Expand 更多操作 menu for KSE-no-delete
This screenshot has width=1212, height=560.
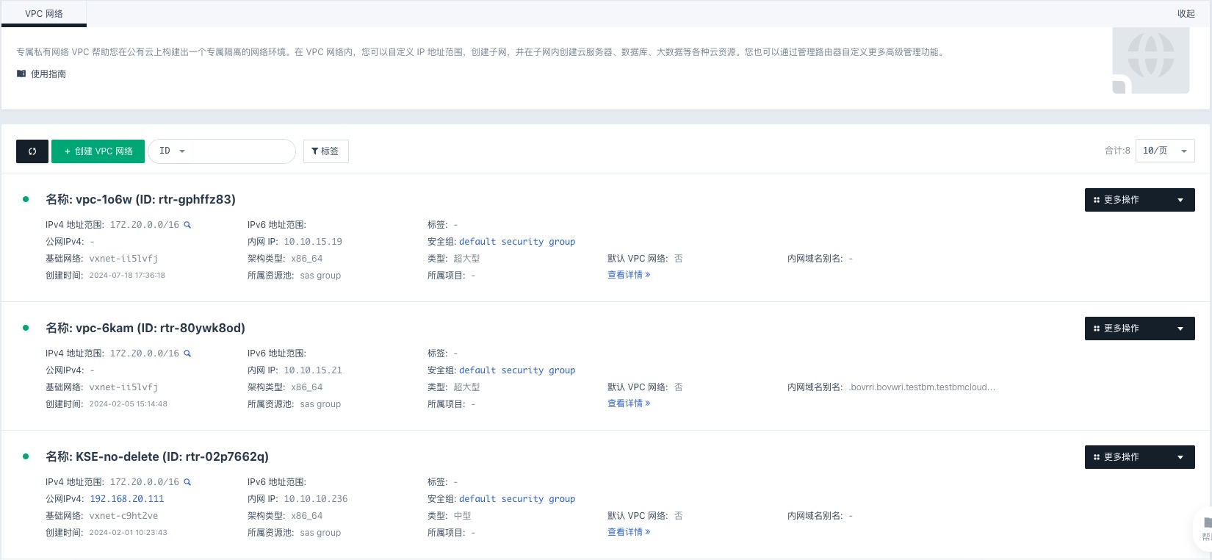point(1139,457)
